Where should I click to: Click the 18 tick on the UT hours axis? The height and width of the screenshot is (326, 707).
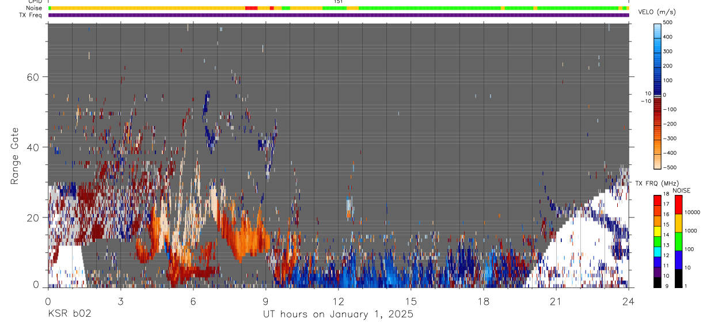coord(484,301)
